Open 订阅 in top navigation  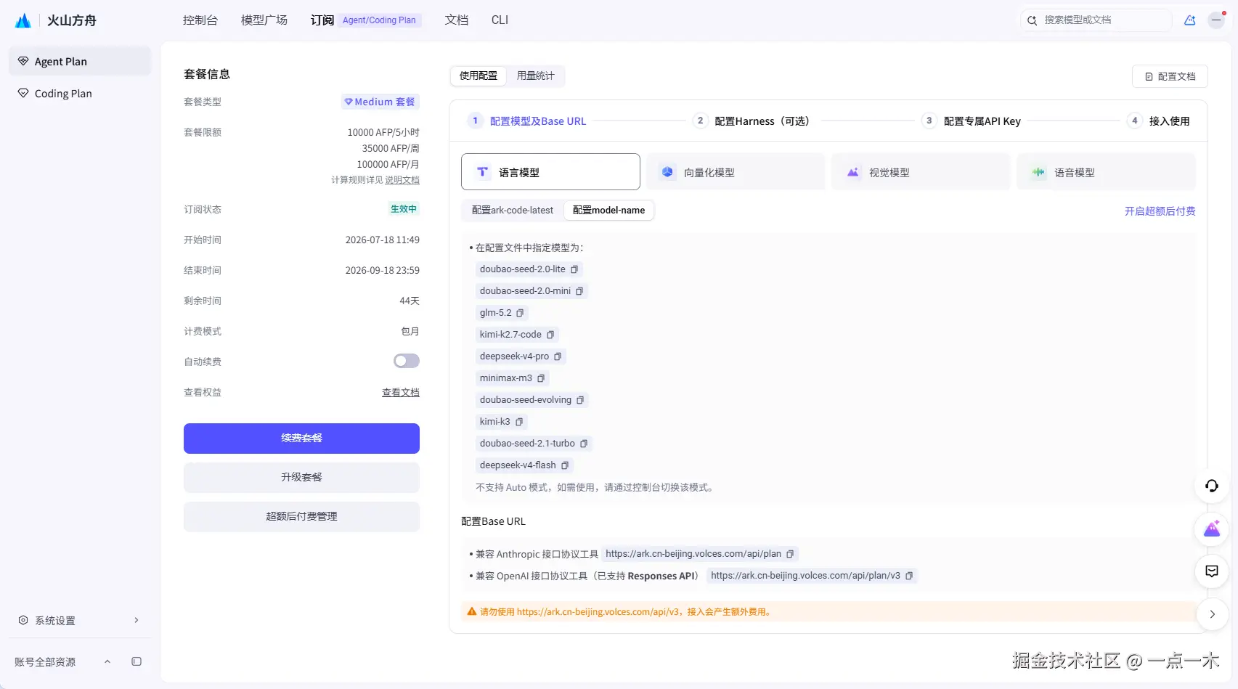[x=322, y=20]
